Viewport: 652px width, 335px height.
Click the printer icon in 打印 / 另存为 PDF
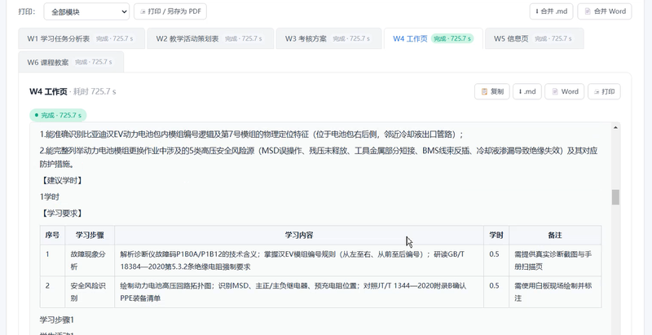(143, 11)
